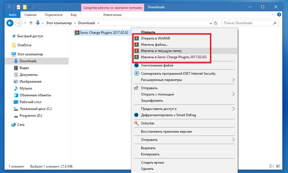Open recent locations dropdown next to forward arrow
The height and width of the screenshot is (173, 288).
(x=25, y=23)
